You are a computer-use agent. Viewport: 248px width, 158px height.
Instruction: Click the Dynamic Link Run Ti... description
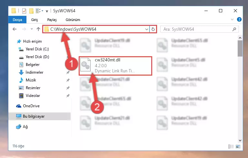[x=115, y=71]
